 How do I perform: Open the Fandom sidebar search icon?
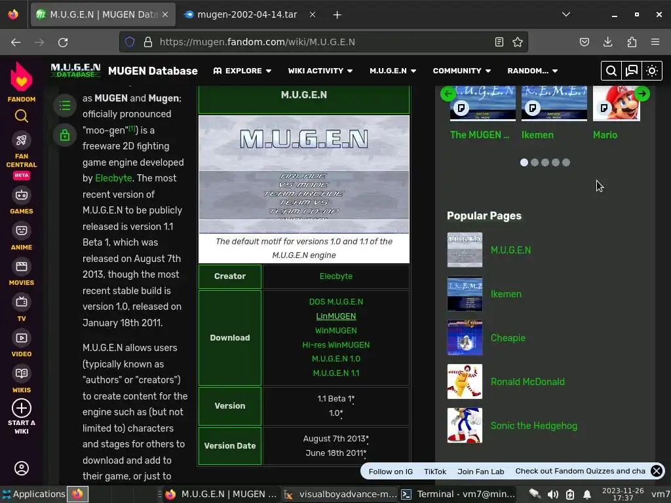click(22, 116)
